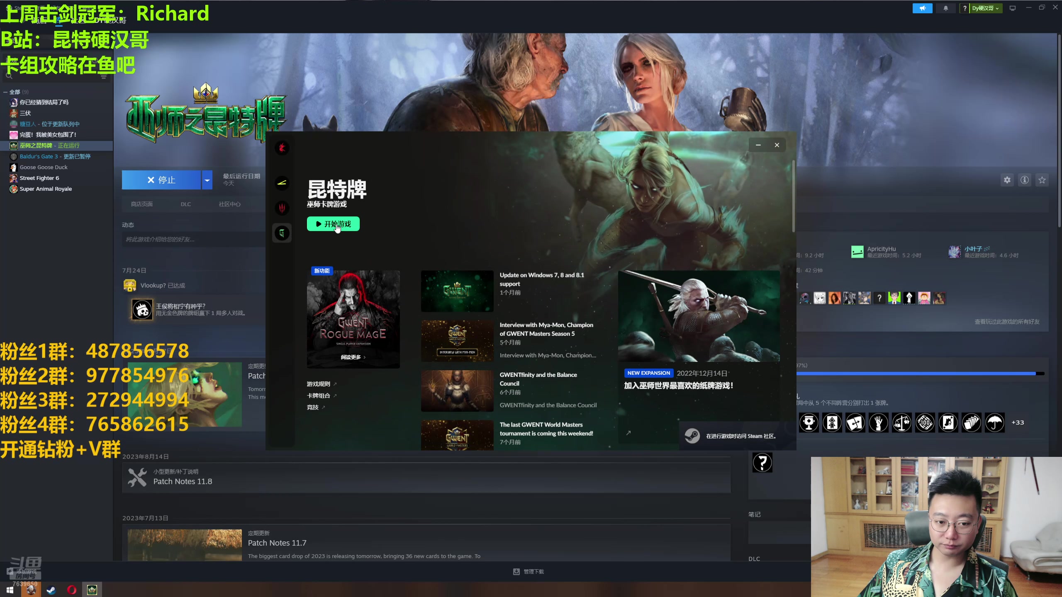The height and width of the screenshot is (597, 1062).
Task: Open Windows Start menu
Action: coord(10,590)
